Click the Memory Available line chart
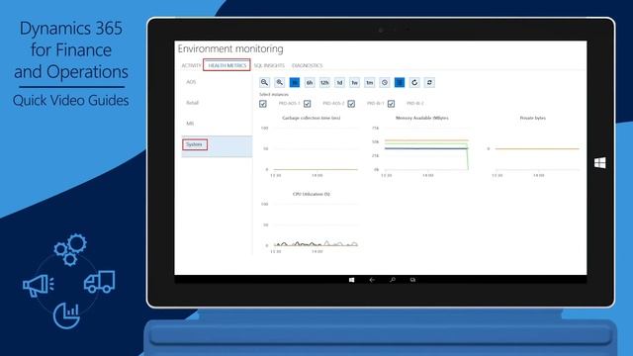Viewport: 633px width, 356px height. point(421,149)
